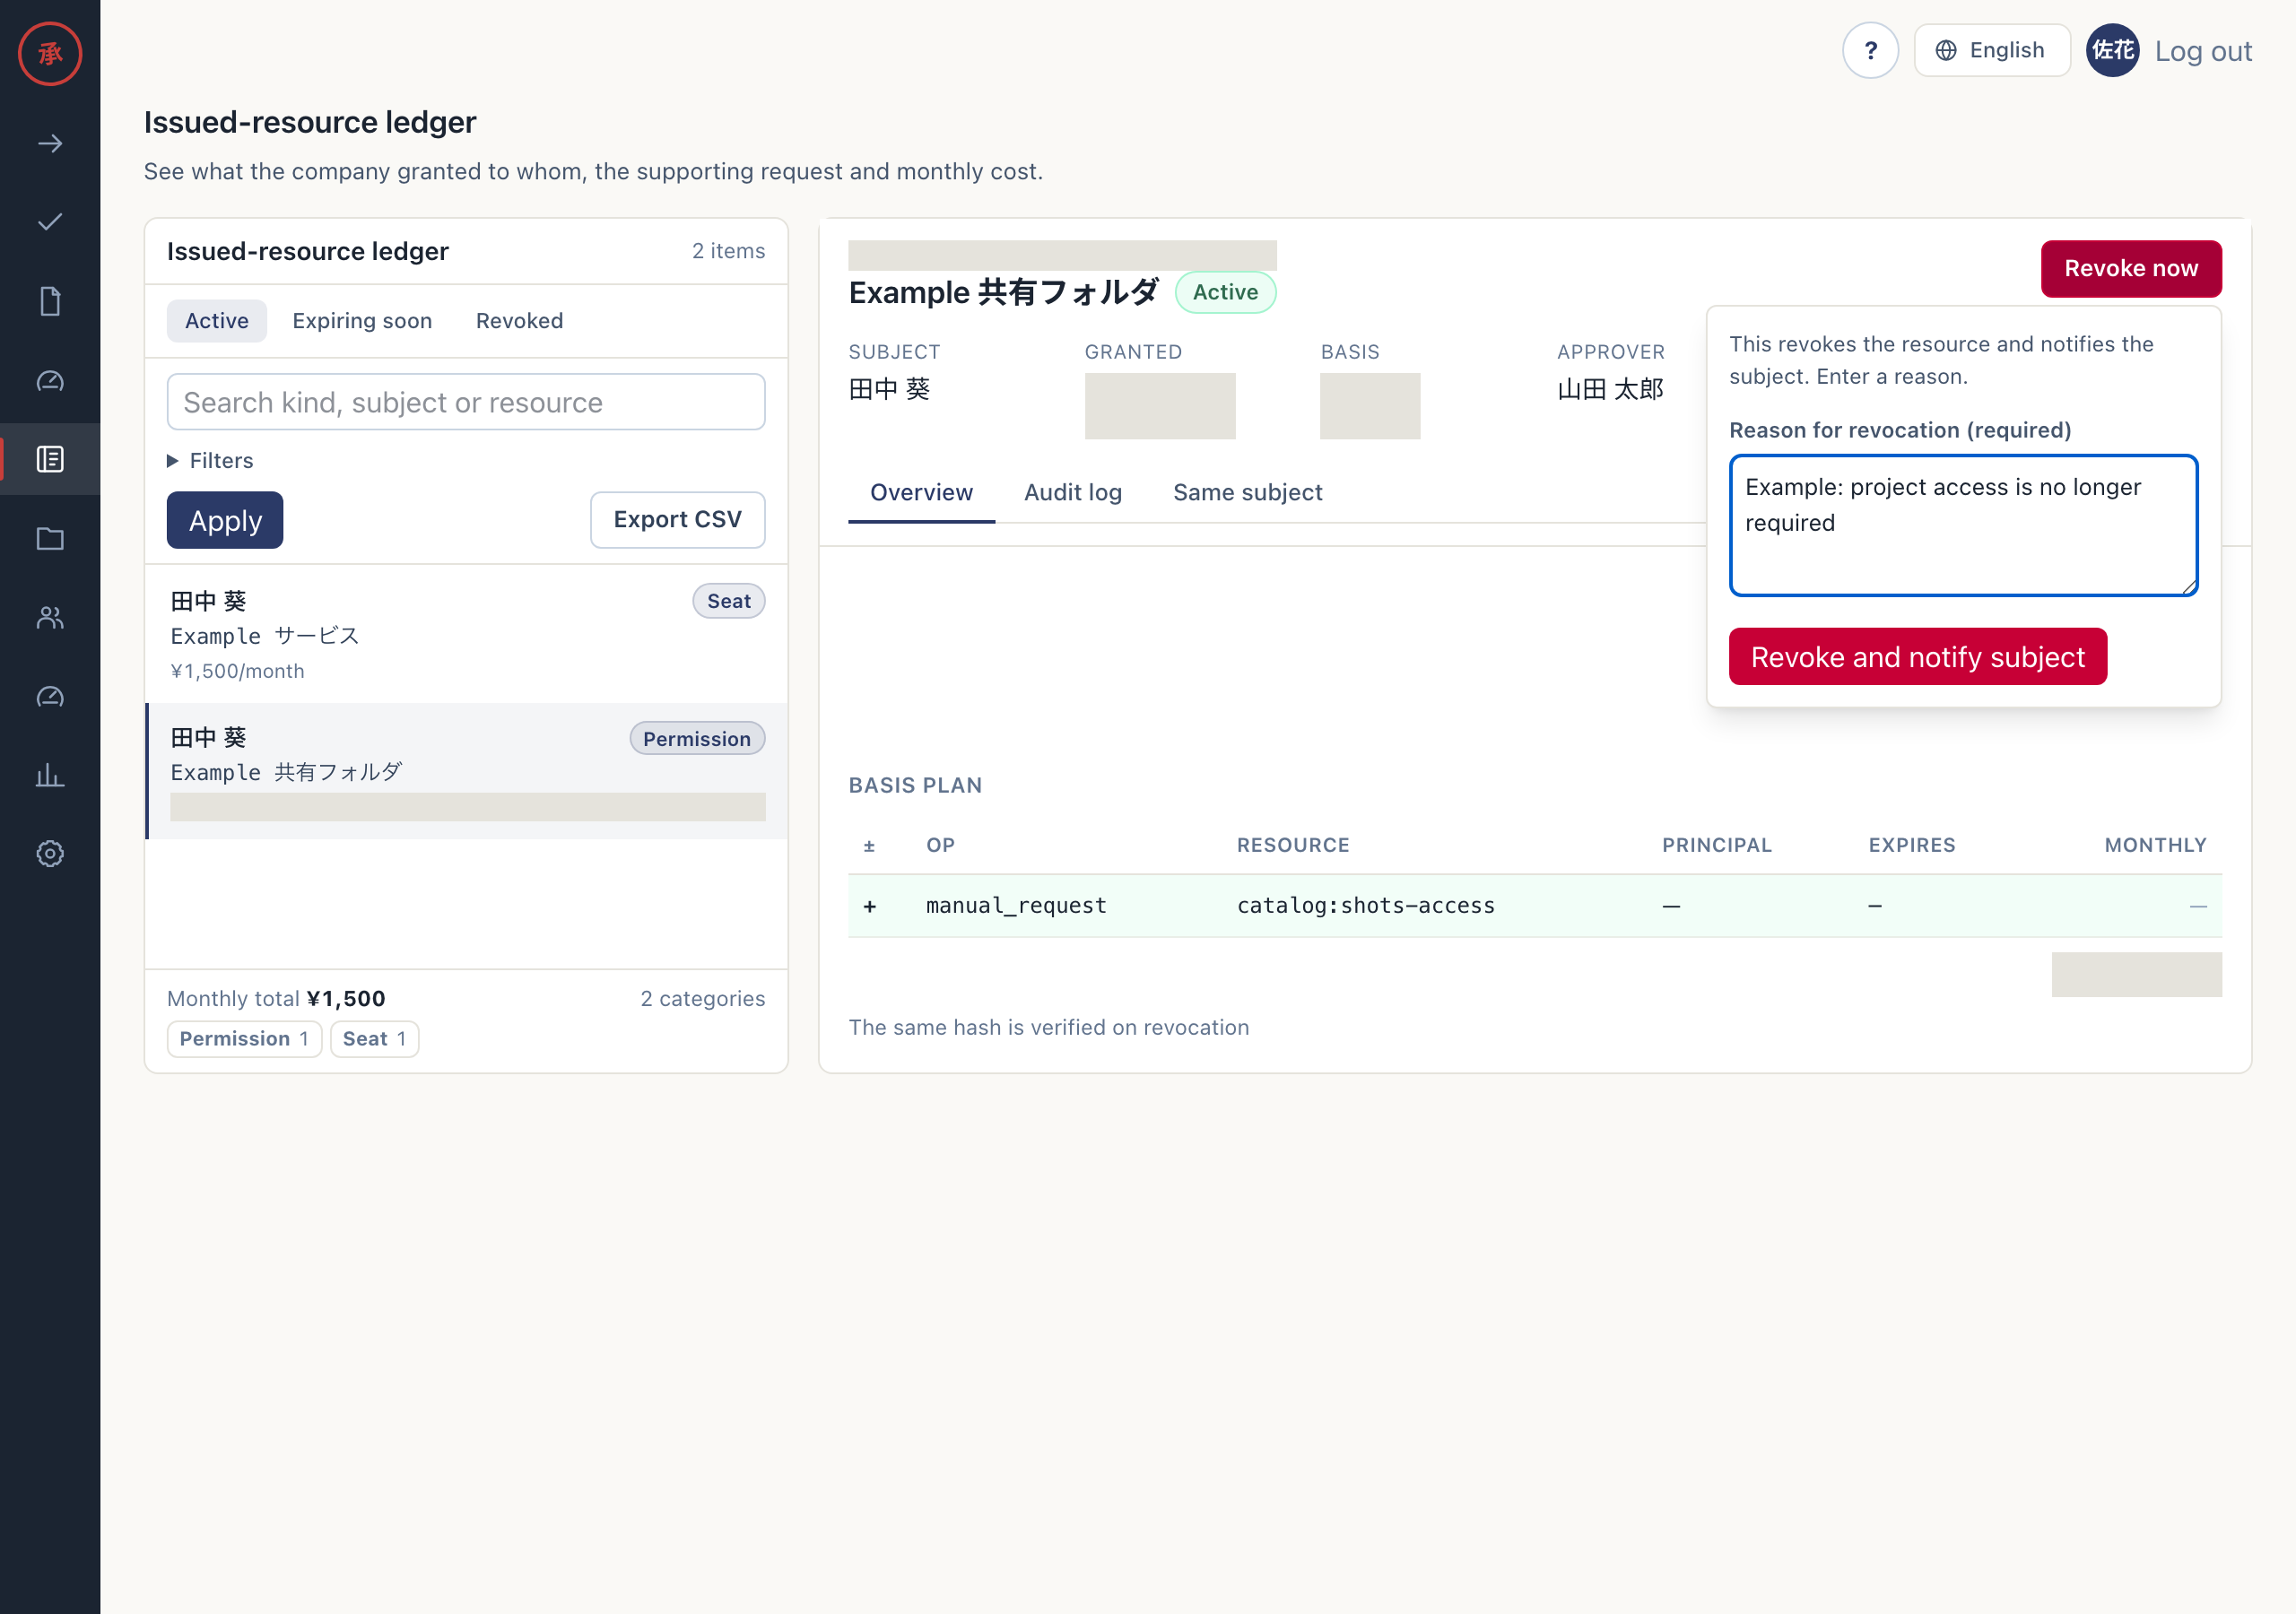2296x1614 pixels.
Task: Open the Audit log tab
Action: click(1072, 492)
